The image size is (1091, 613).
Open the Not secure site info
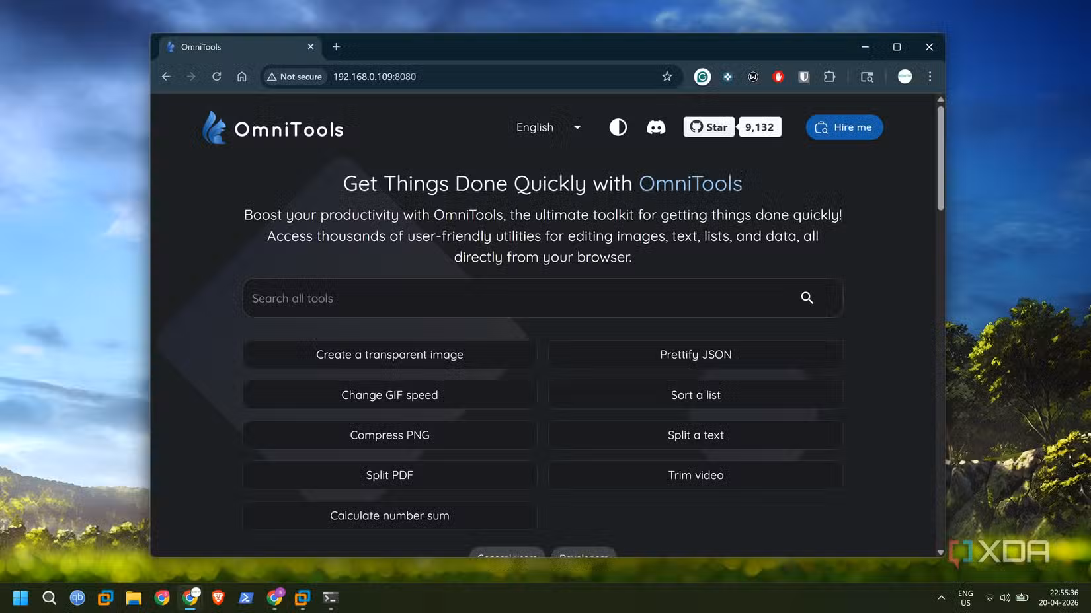click(x=294, y=77)
